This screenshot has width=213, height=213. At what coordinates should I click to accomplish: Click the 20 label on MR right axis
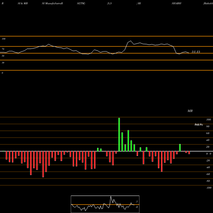tap(208, 147)
